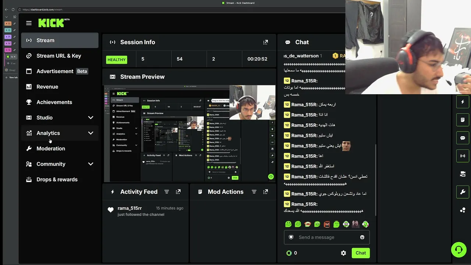Open the Achievements page
Screen dimensions: 471x265
[x=60, y=102]
